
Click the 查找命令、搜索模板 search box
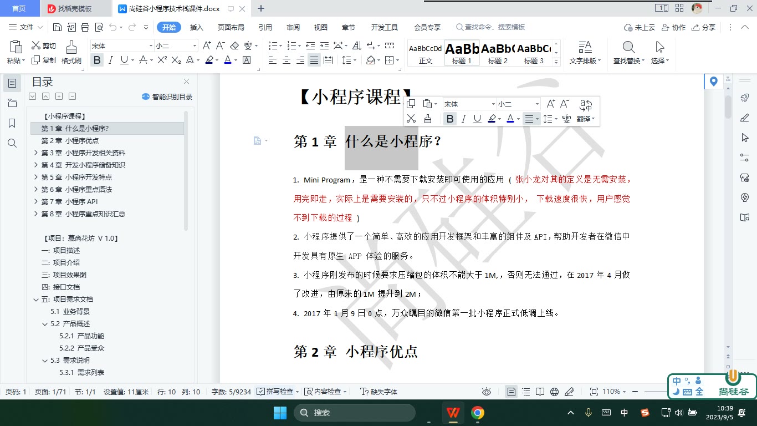490,27
